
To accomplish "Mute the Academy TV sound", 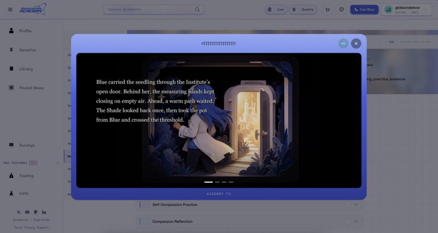I will (343, 43).
